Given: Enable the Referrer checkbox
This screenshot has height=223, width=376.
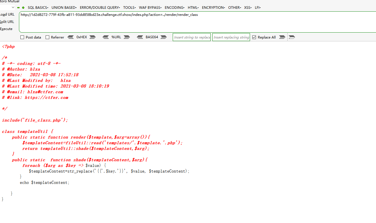Looking at the screenshot, I should [x=47, y=37].
